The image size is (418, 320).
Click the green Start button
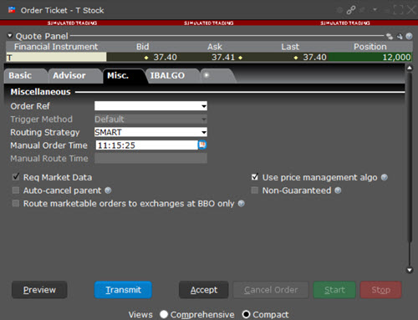[x=334, y=290]
